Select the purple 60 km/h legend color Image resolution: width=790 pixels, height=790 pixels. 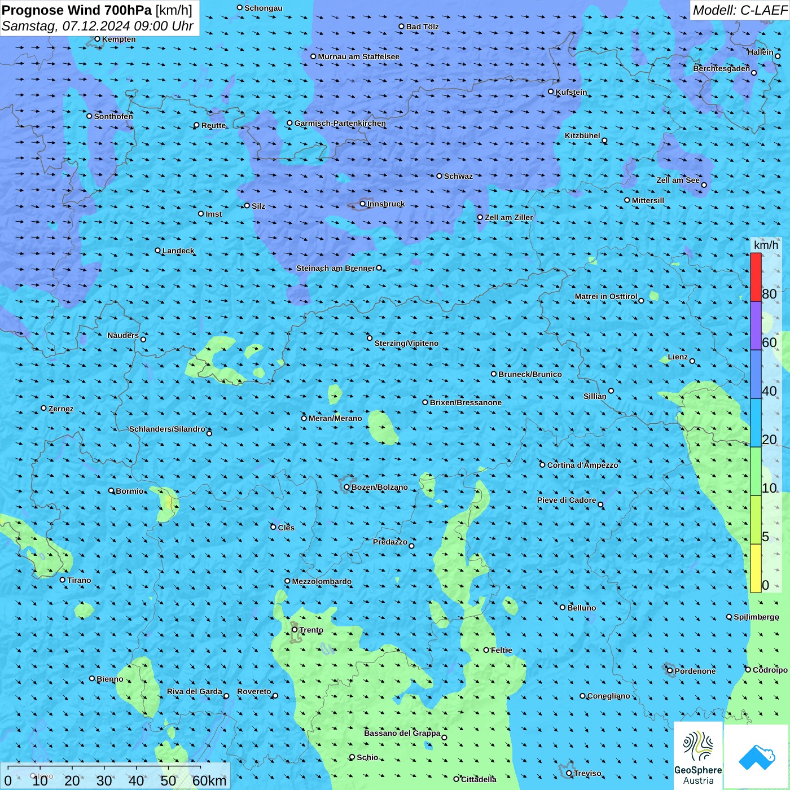[x=756, y=326]
